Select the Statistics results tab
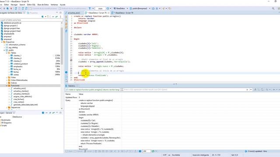Viewport: 280px width, 157px height. click(x=71, y=86)
